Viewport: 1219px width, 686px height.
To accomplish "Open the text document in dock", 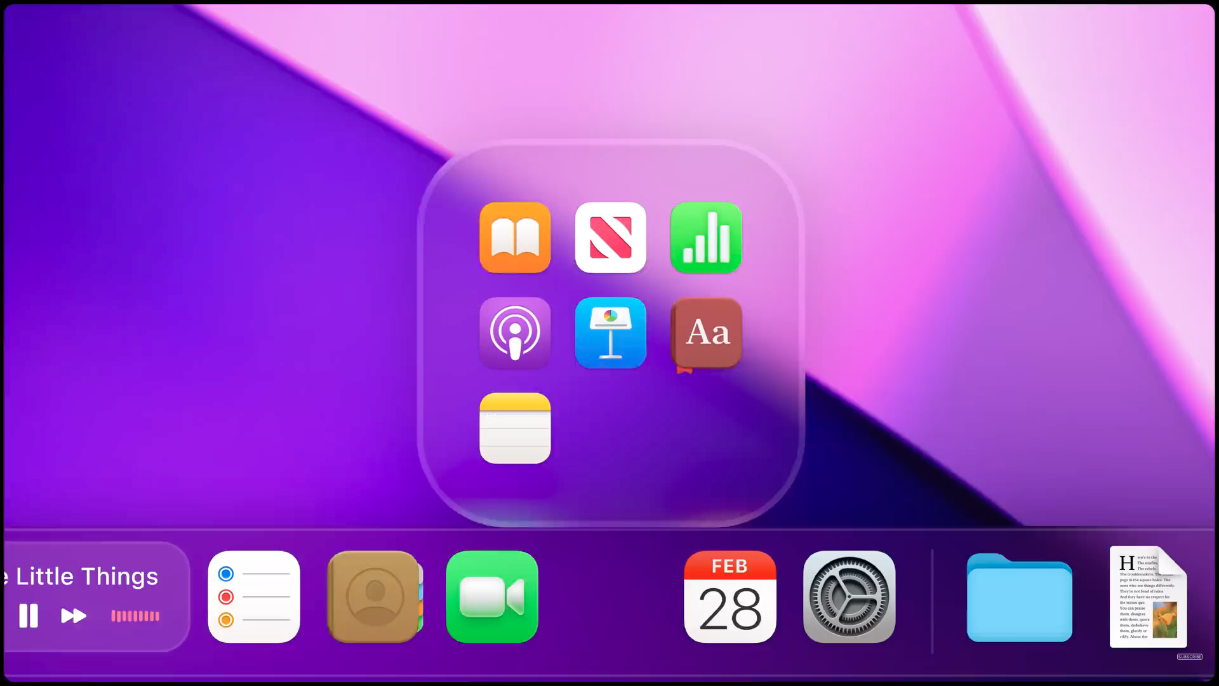I will click(x=1147, y=596).
